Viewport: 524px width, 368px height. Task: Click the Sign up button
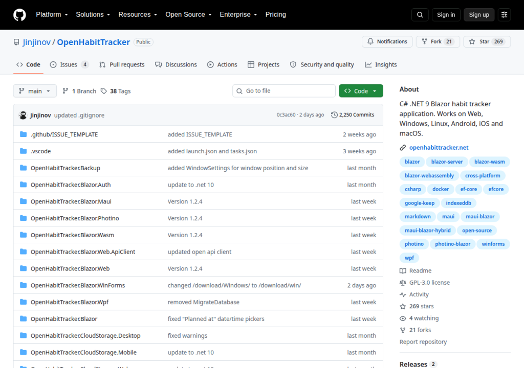coord(479,15)
